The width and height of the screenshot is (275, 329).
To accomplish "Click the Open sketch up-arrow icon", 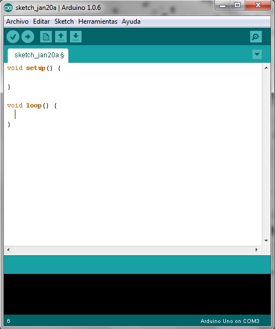I will pos(61,37).
